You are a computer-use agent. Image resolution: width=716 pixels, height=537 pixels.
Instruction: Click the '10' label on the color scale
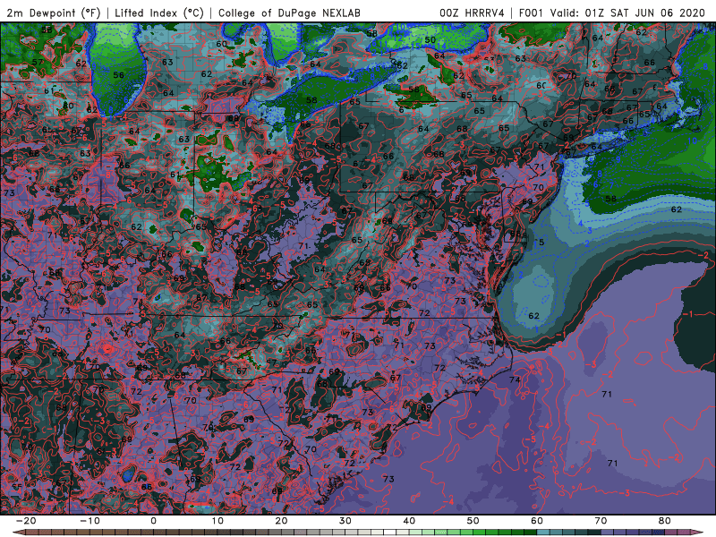pyautogui.click(x=217, y=521)
